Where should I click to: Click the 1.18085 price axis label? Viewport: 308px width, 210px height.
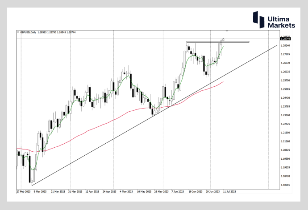point(285,185)
